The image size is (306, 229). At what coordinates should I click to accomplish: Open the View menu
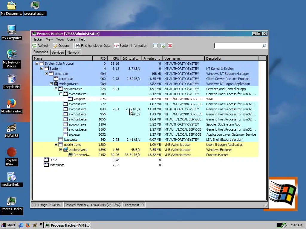pyautogui.click(x=49, y=39)
